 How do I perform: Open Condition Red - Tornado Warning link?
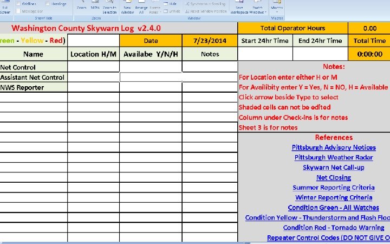click(334, 228)
